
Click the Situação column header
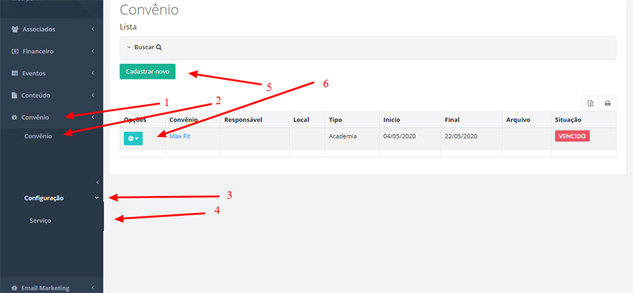click(568, 120)
